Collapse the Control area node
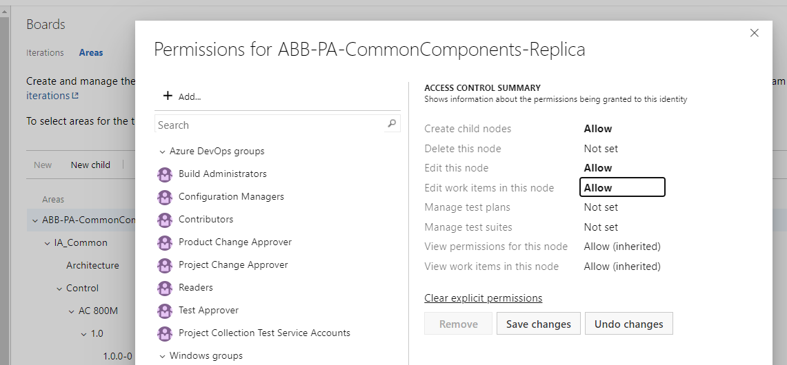787x365 pixels. coord(59,289)
